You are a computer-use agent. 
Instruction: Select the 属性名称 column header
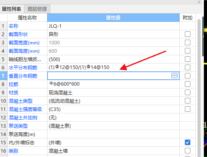pos(27,17)
